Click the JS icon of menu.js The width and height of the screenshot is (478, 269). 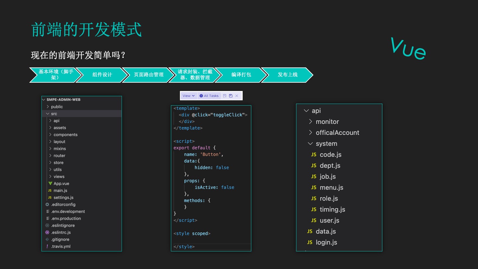pos(314,187)
